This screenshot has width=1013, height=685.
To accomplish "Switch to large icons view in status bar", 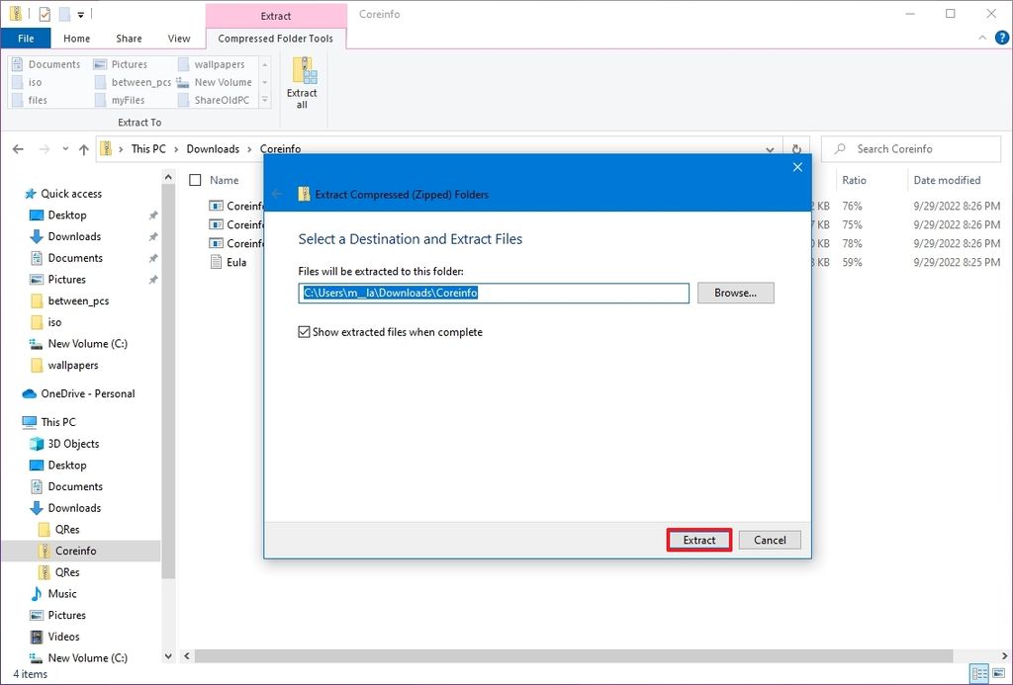I will pos(998,672).
